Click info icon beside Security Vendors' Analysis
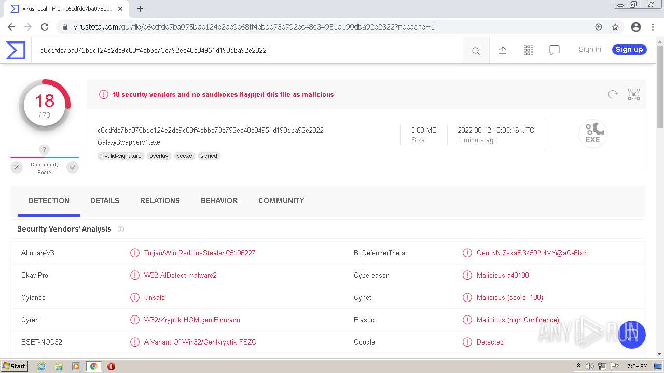 pyautogui.click(x=121, y=229)
